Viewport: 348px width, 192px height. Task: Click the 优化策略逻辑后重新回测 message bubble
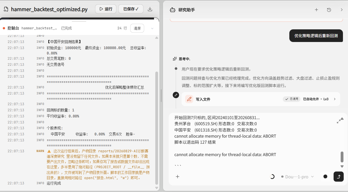pos(316,36)
